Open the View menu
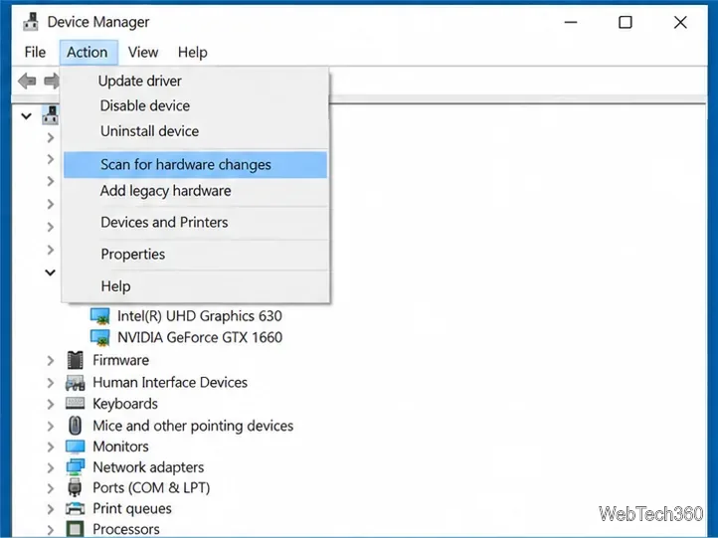This screenshot has width=718, height=538. (143, 52)
